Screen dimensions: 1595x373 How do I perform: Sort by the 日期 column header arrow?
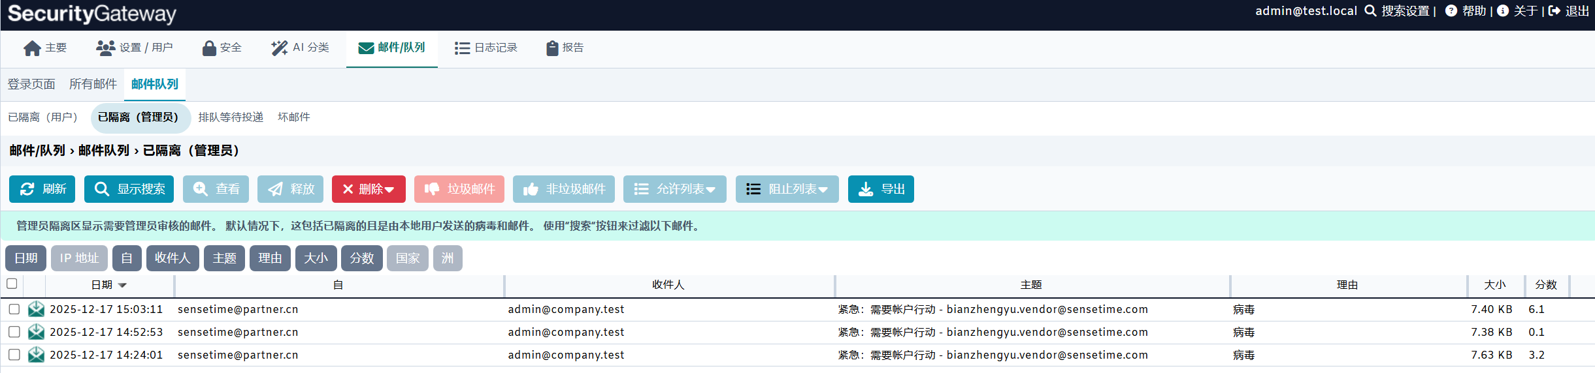[x=122, y=286]
